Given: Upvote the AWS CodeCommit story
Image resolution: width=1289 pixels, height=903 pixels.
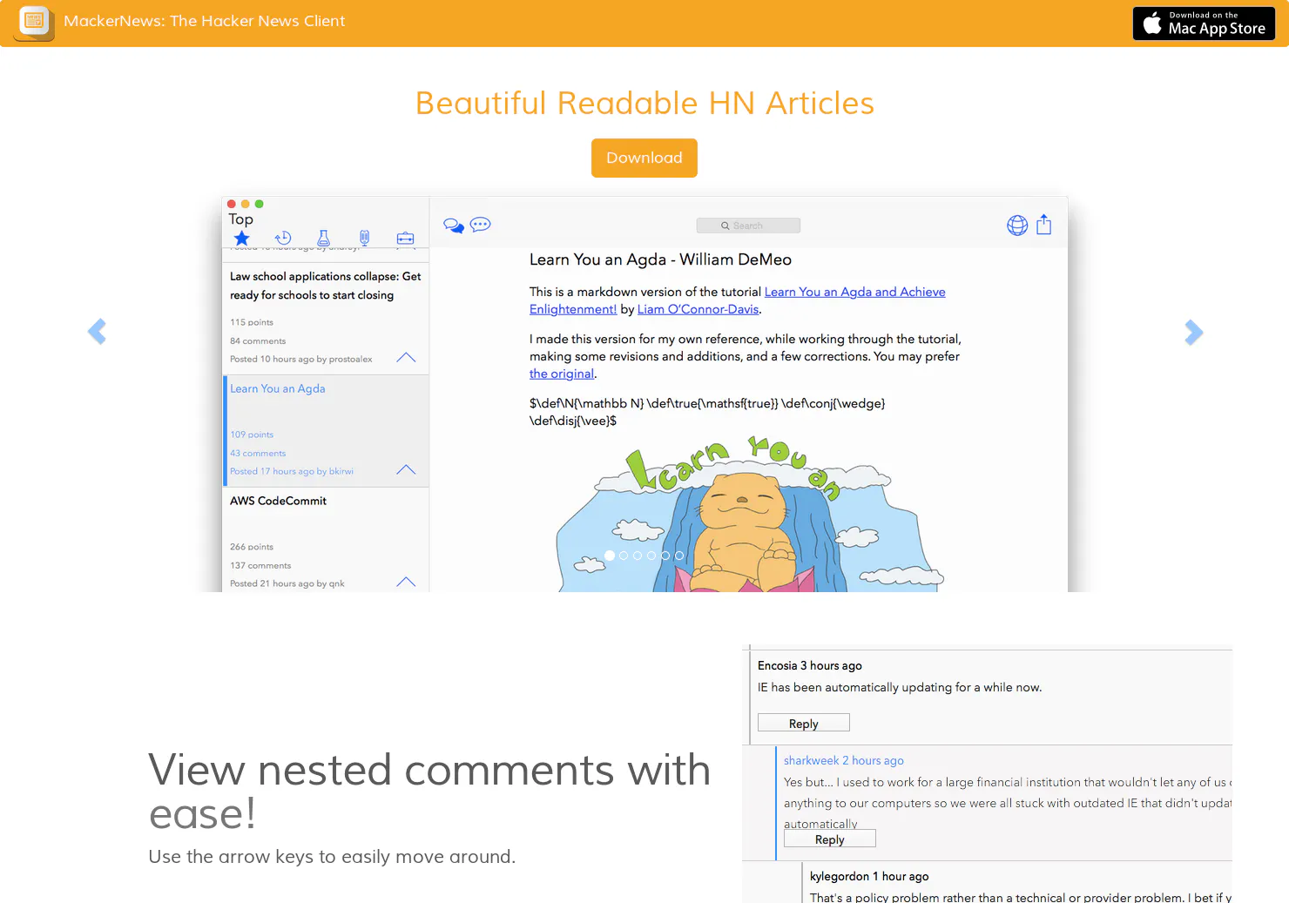Looking at the screenshot, I should click(x=406, y=583).
